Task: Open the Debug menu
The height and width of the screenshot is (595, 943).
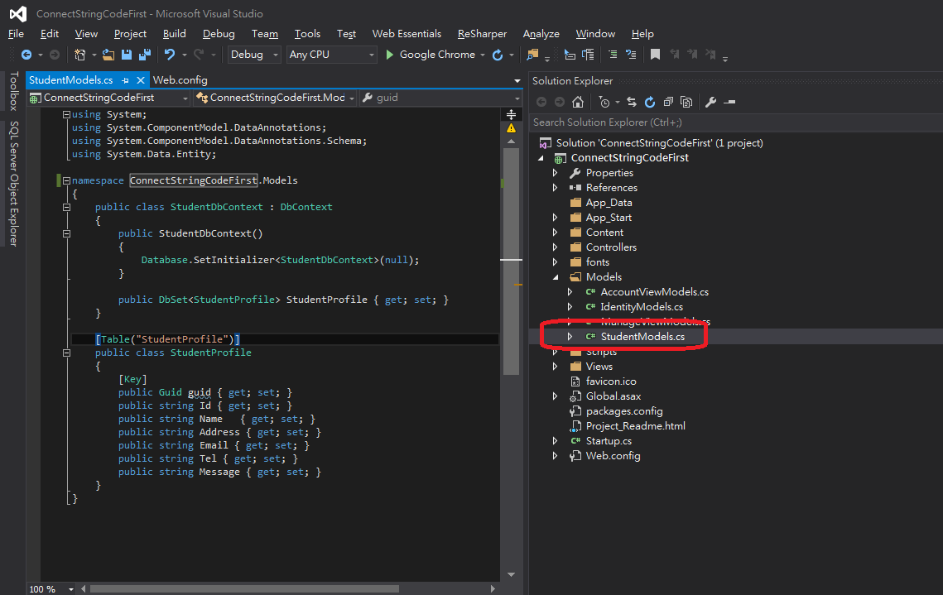Action: [x=219, y=34]
